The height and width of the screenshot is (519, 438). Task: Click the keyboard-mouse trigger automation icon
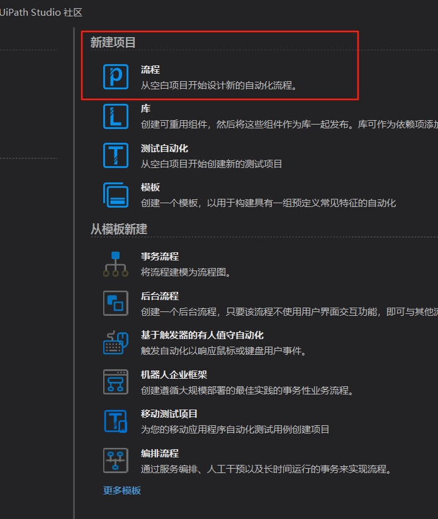pos(116,343)
